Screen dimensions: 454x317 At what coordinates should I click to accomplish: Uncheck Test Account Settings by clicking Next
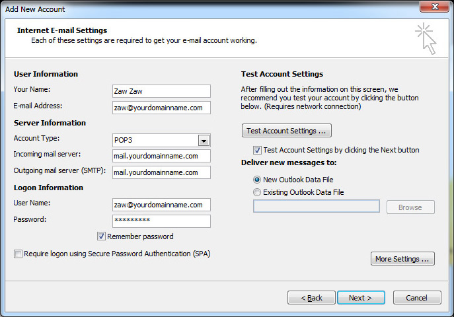click(257, 150)
